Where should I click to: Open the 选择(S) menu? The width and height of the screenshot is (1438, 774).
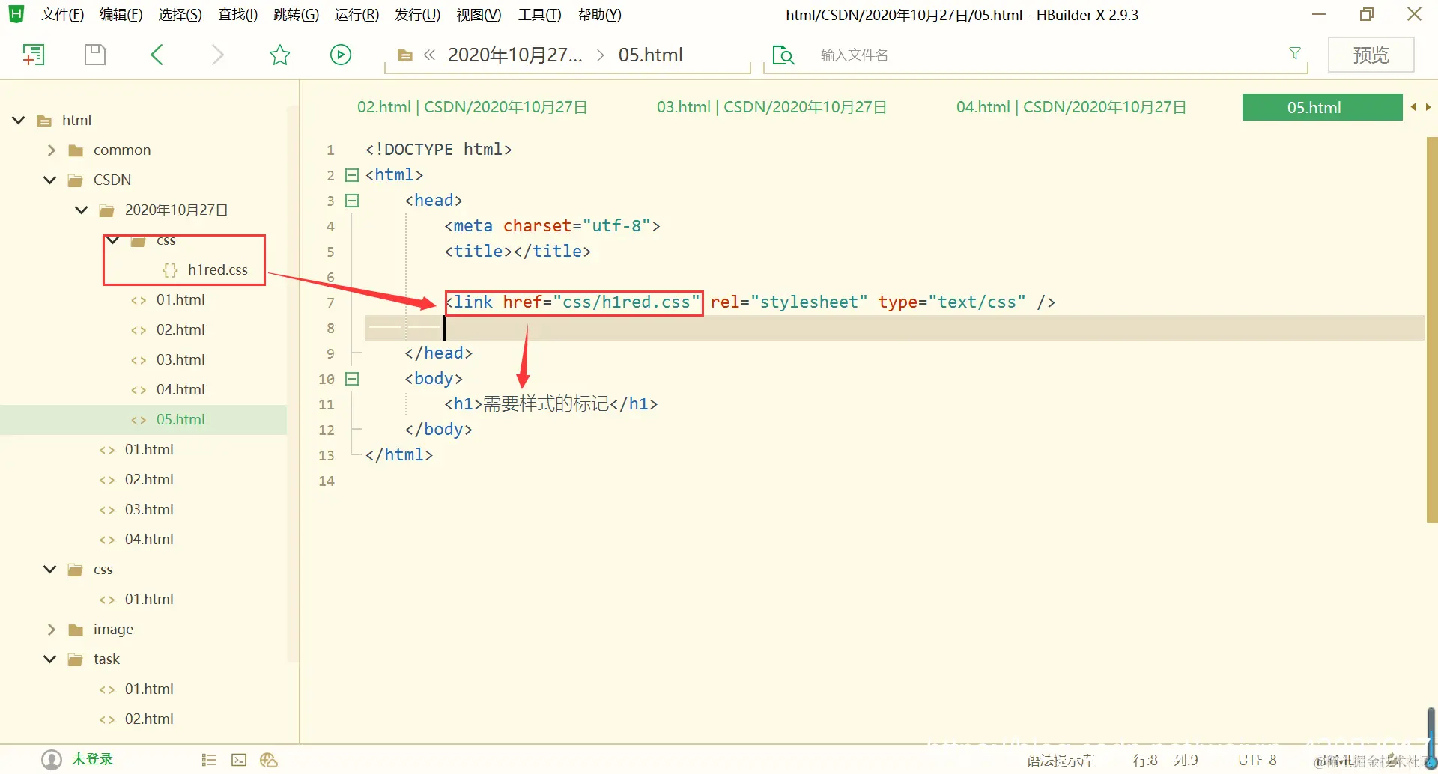[180, 15]
